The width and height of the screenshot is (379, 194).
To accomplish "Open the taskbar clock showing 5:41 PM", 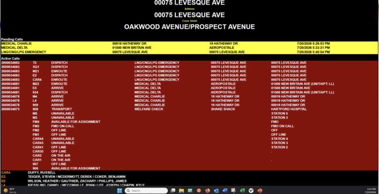I will [x=371, y=191].
